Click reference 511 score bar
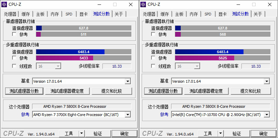The width and height of the screenshot is (278, 138). [84, 34]
